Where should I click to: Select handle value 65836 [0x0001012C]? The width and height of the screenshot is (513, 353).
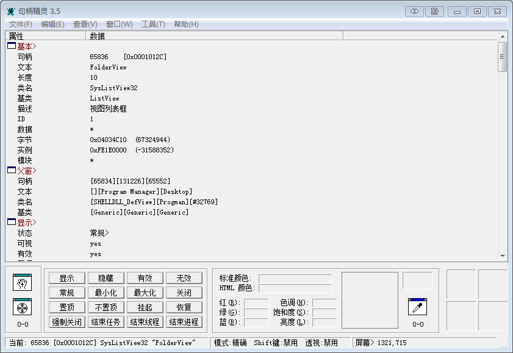[x=128, y=57]
